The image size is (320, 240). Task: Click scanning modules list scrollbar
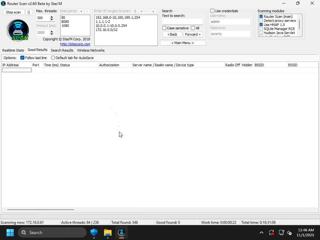(299, 24)
